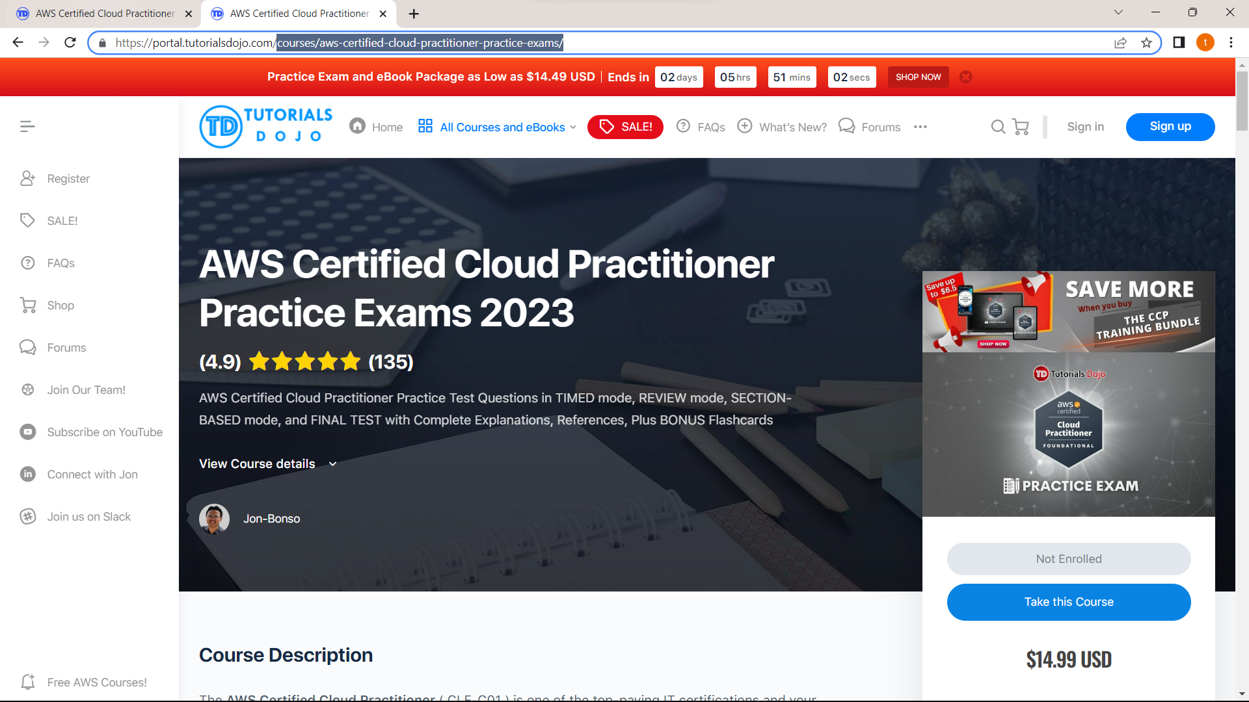Reload the page with the refresh icon
This screenshot has width=1249, height=702.
pyautogui.click(x=70, y=43)
